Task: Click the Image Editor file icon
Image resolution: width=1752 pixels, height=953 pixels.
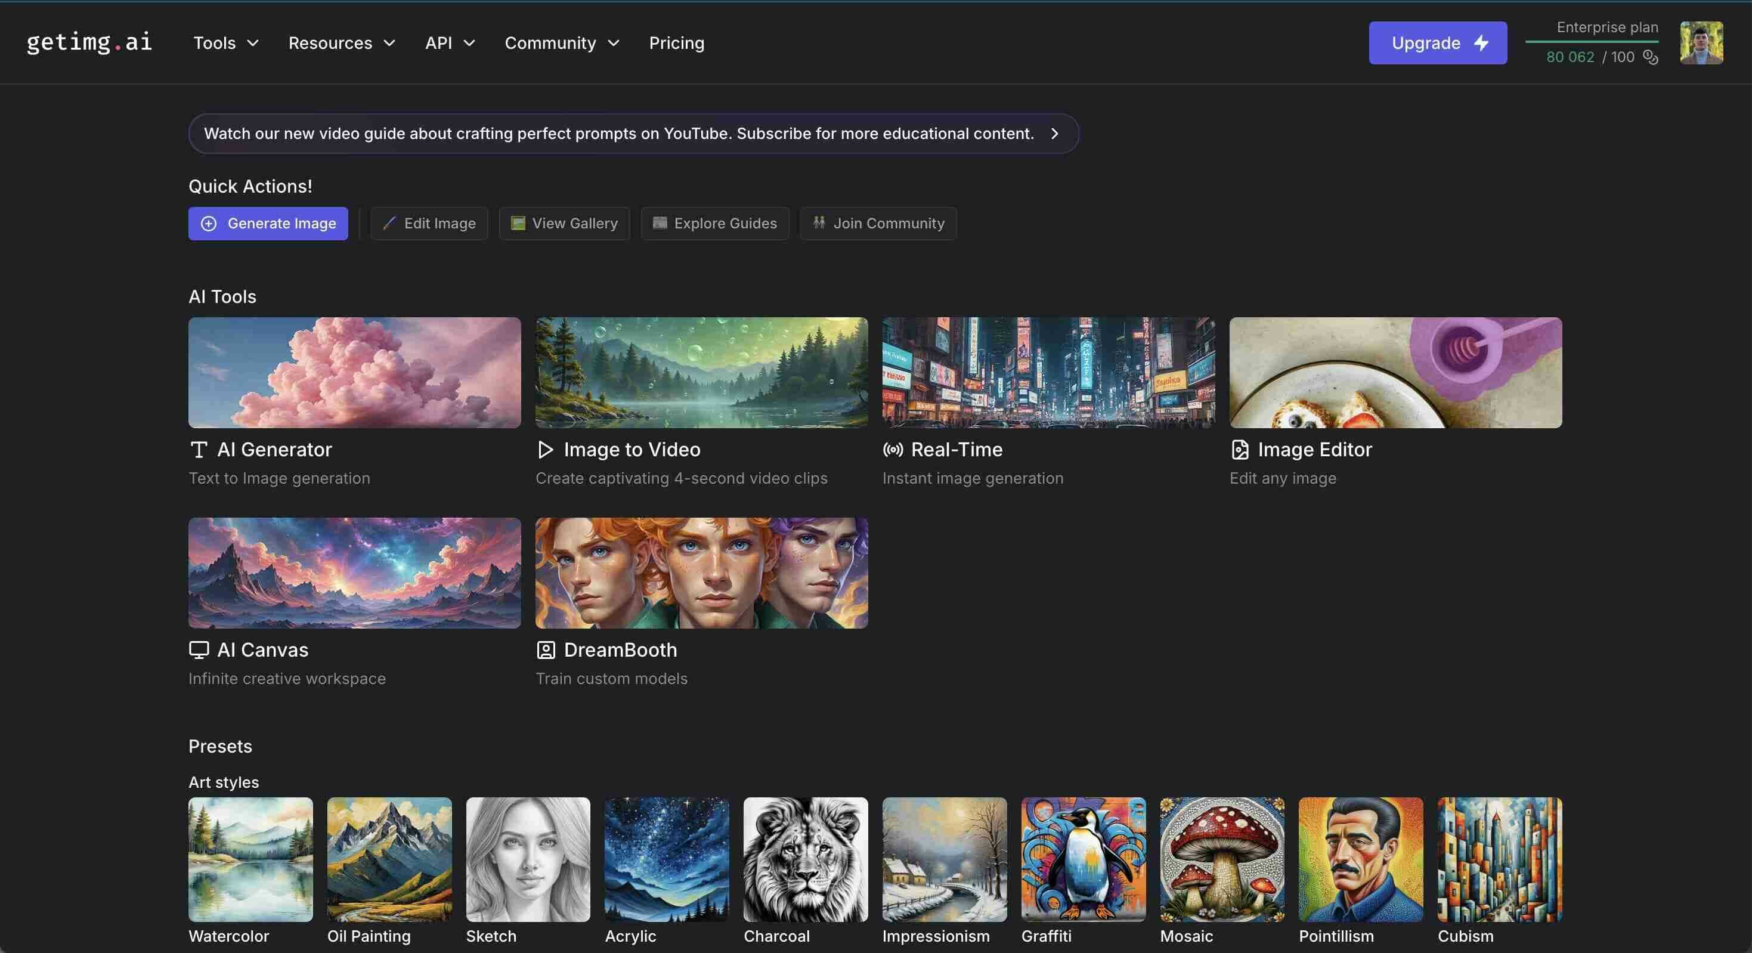Action: (x=1239, y=450)
